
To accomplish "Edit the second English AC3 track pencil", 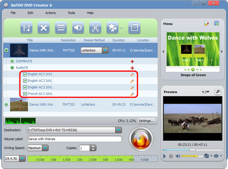I will (132, 81).
